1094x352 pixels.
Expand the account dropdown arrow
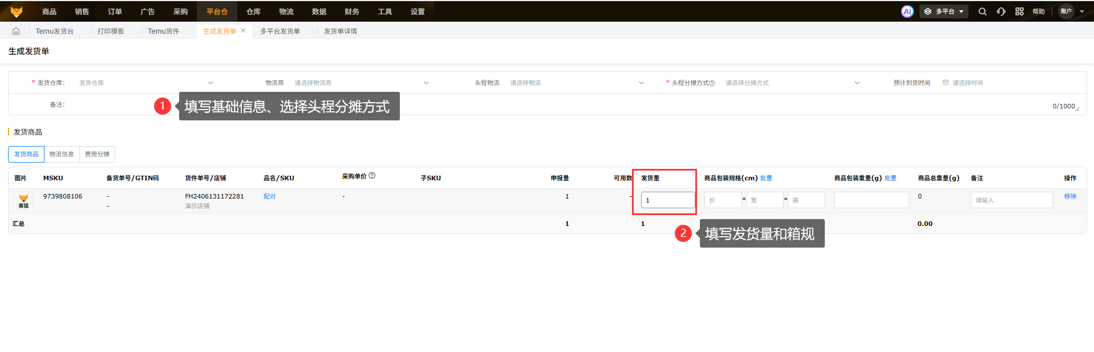(x=1082, y=11)
